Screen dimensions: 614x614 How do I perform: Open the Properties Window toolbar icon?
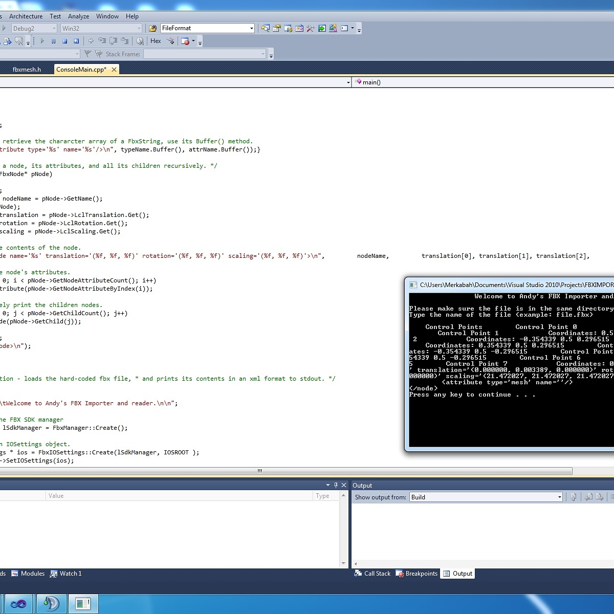click(x=277, y=28)
